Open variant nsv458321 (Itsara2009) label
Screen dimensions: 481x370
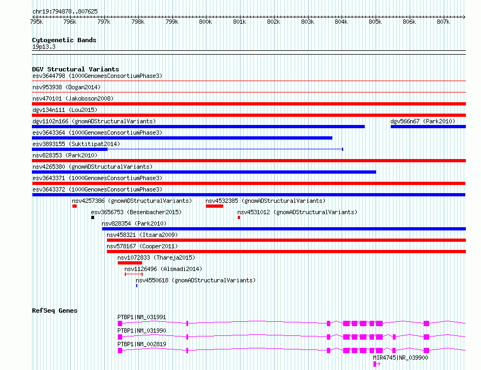[142, 235]
